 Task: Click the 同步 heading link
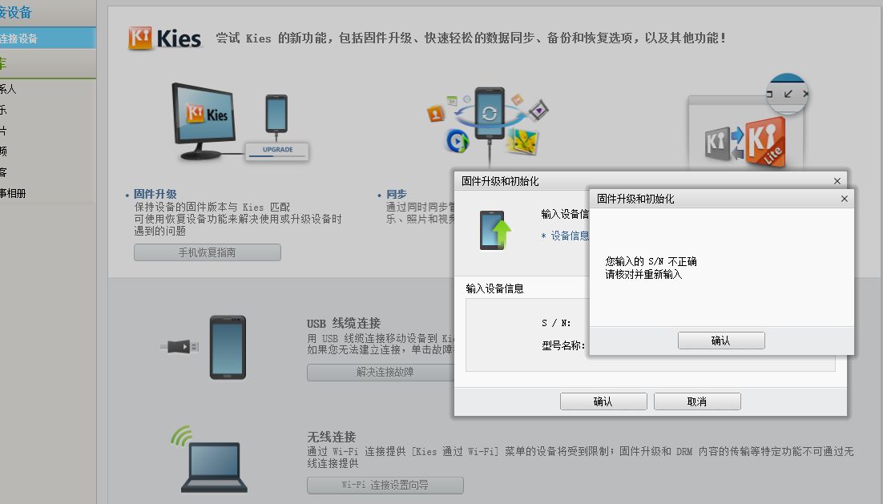coord(397,194)
